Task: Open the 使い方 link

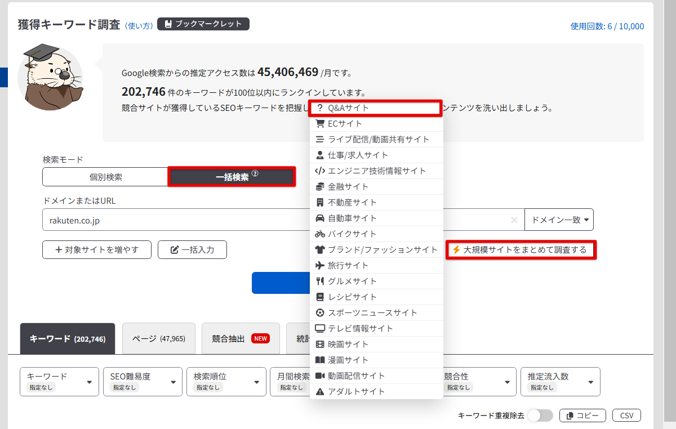Action: point(140,25)
